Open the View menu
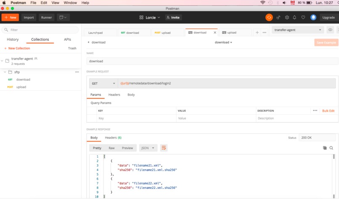Screen dimensions: 339x199 [56, 3]
